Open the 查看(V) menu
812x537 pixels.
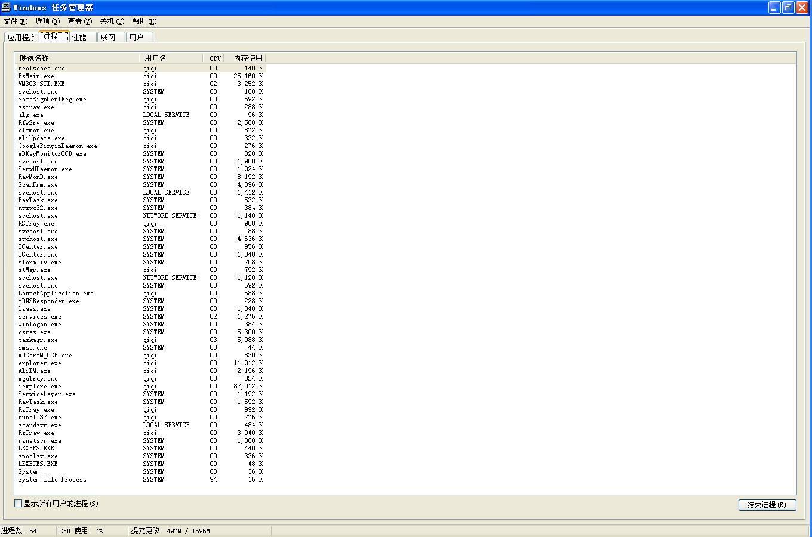(79, 21)
